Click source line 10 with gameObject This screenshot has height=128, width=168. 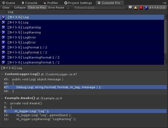point(85,115)
